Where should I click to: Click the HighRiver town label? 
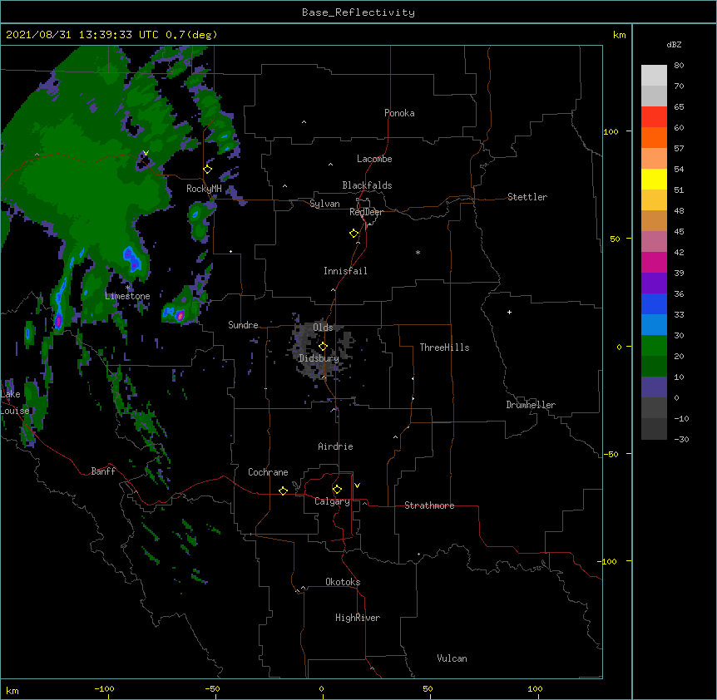tap(358, 618)
